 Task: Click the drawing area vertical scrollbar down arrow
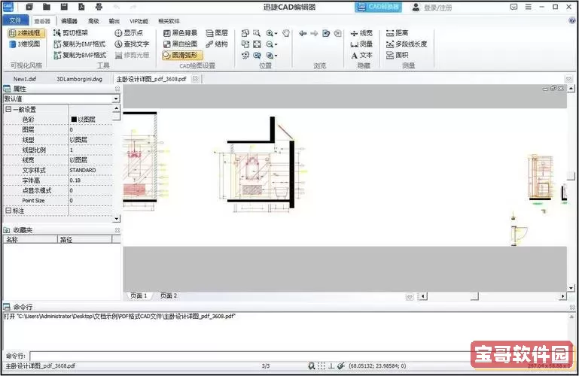click(571, 288)
